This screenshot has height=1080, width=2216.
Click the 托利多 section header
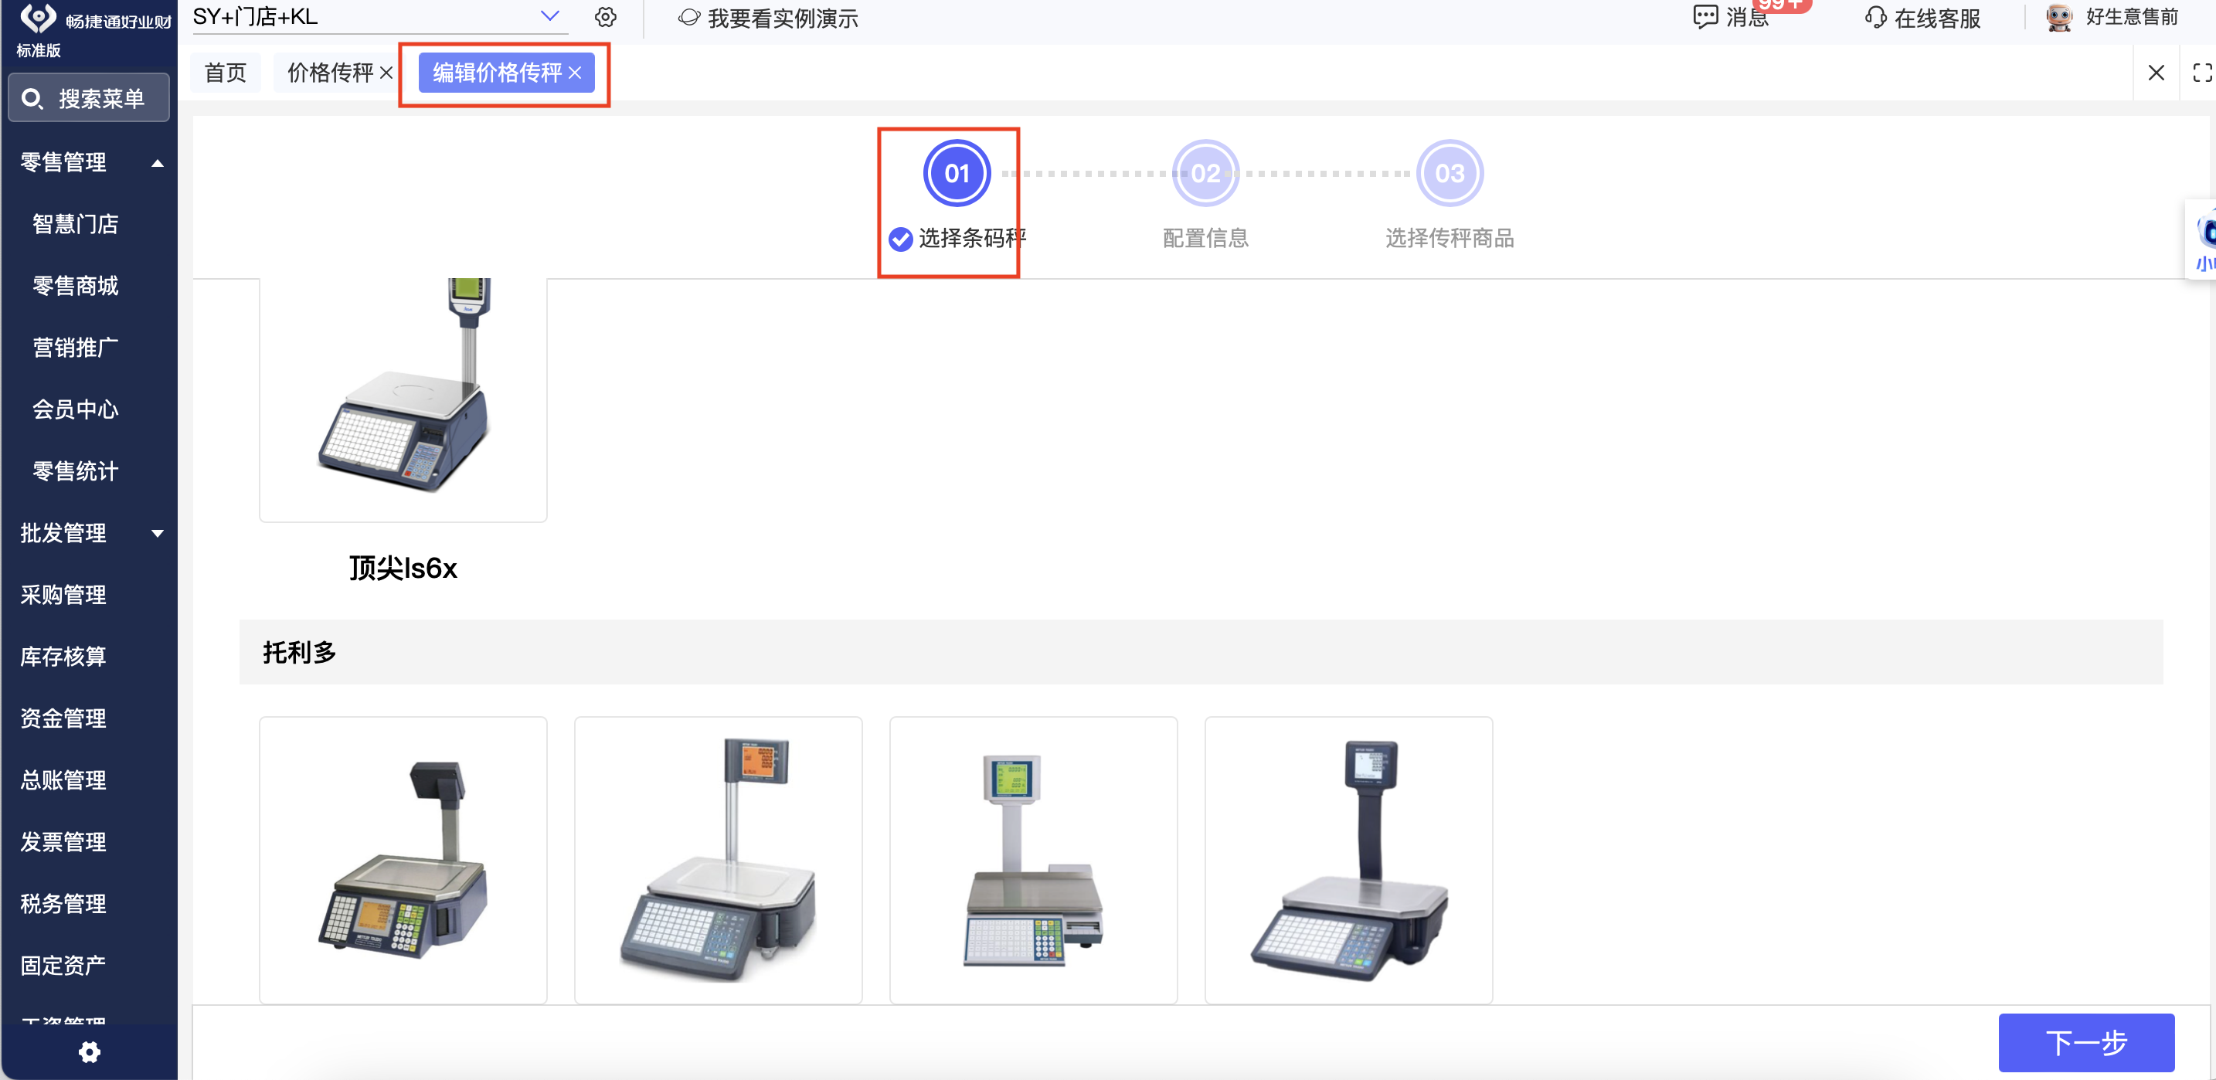click(1201, 653)
